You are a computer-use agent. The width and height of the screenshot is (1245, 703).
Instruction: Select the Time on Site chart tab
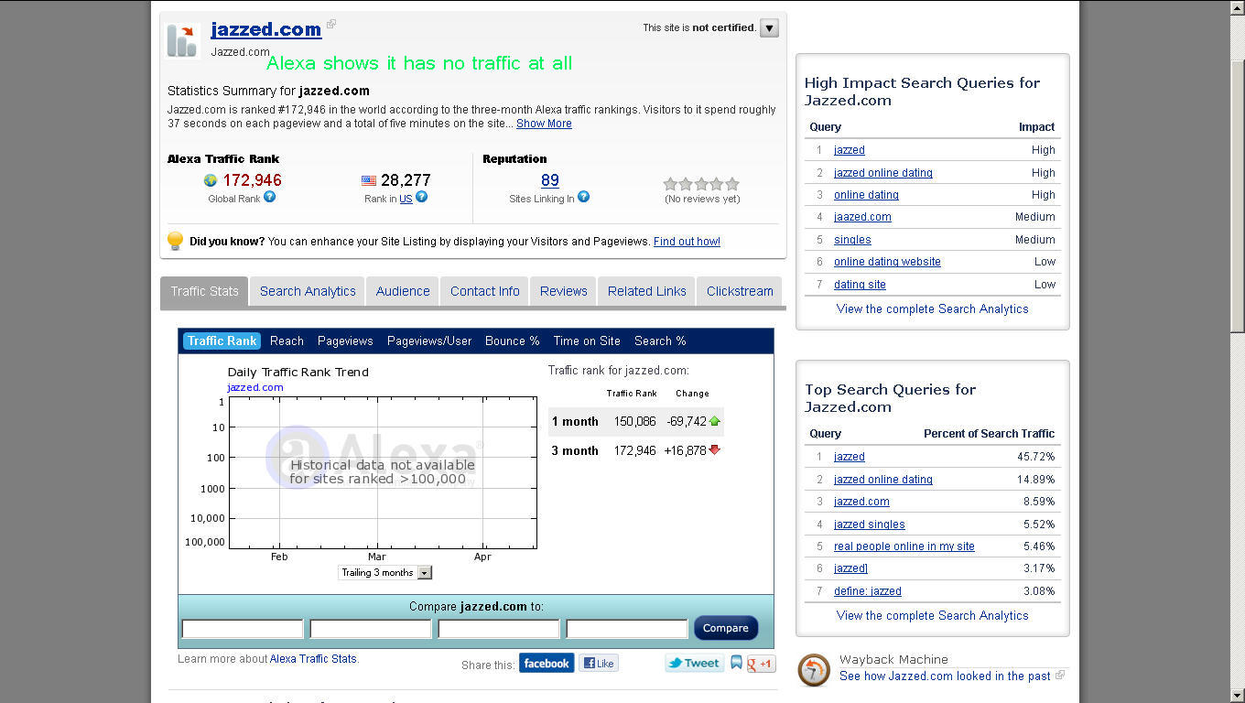coord(587,341)
